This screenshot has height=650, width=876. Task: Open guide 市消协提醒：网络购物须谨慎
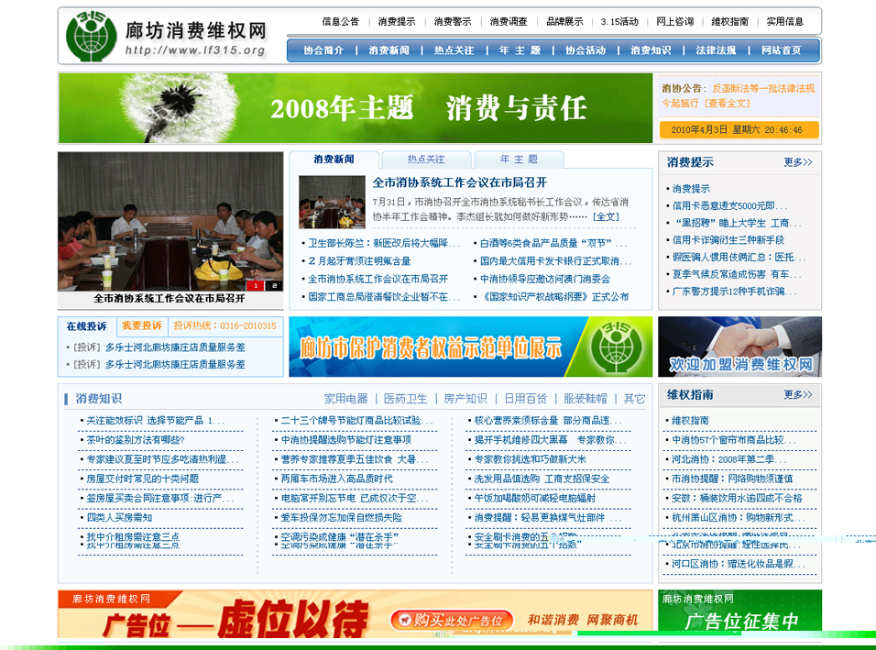click(x=732, y=479)
